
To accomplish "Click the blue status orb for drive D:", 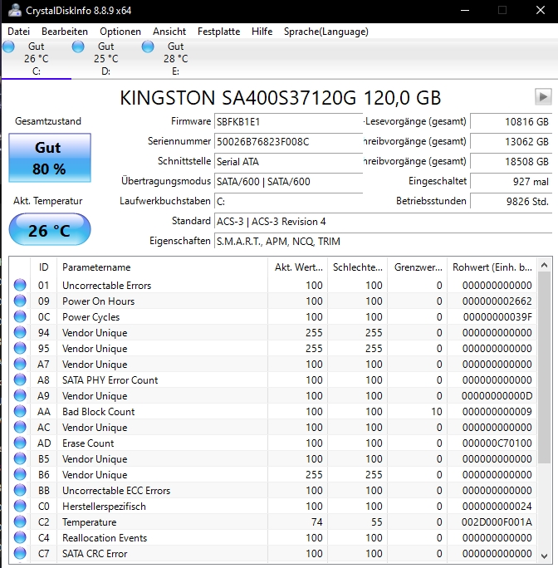I will [x=78, y=47].
